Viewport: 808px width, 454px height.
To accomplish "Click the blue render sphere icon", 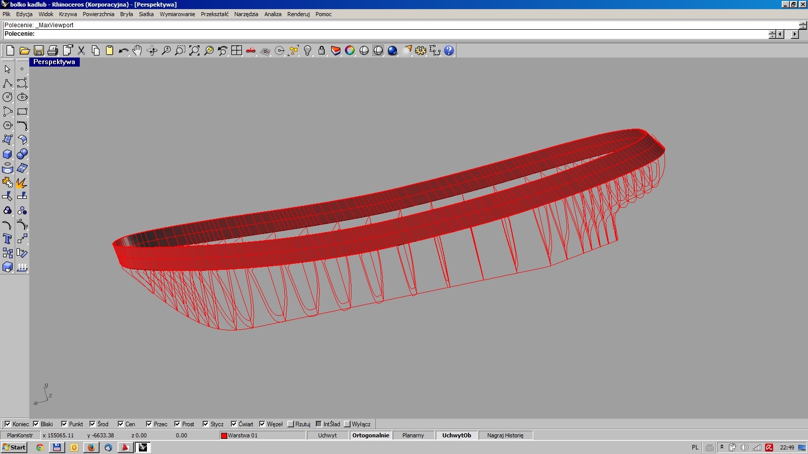I will tap(392, 50).
